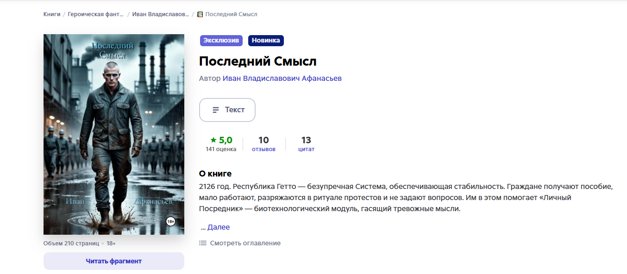
Task: Click the lines icon inside the Текст button
Action: (x=216, y=110)
